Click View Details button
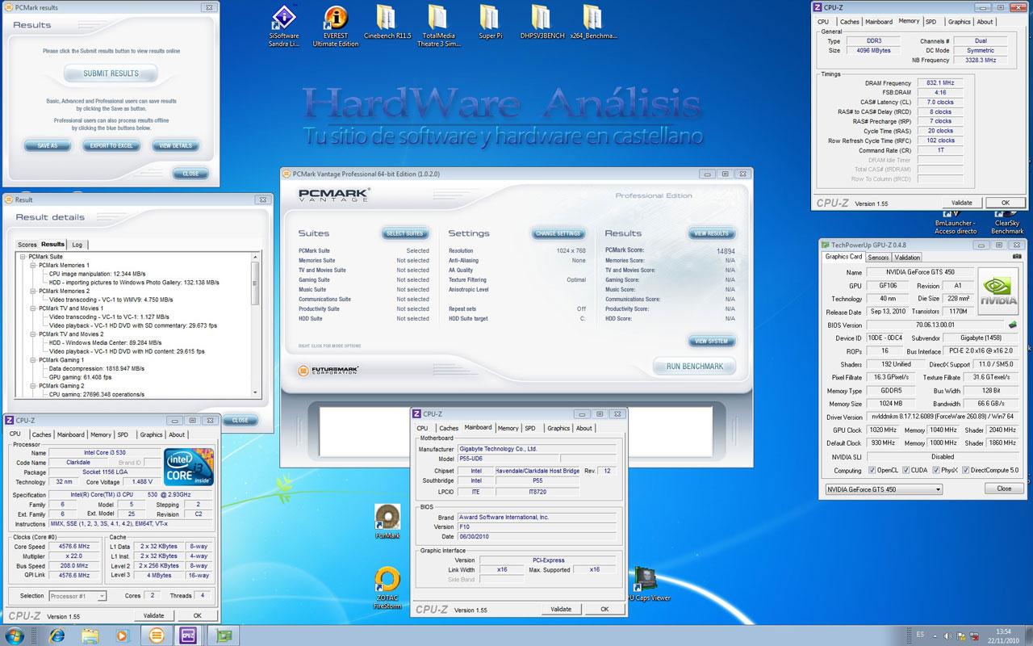 click(x=175, y=146)
